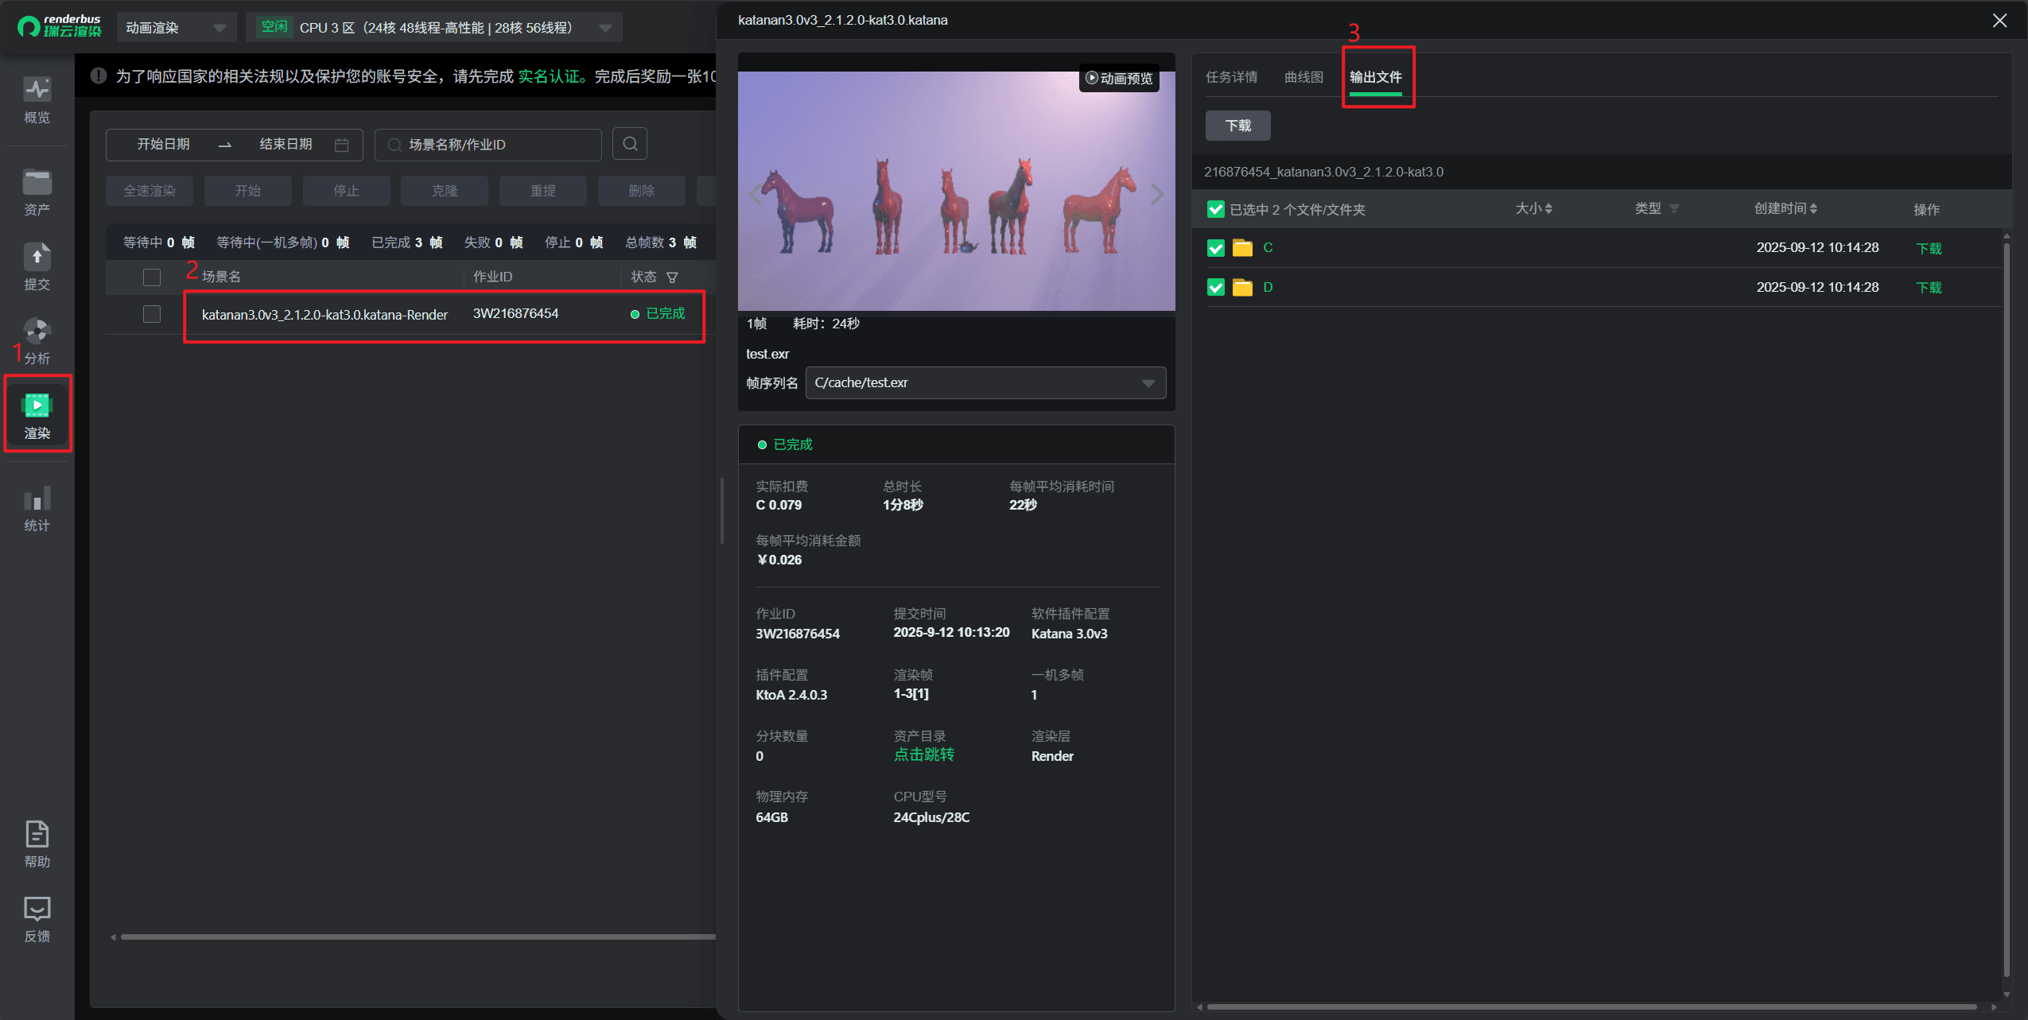This screenshot has height=1020, width=2028.
Task: Click the 克隆 button
Action: pyautogui.click(x=445, y=191)
